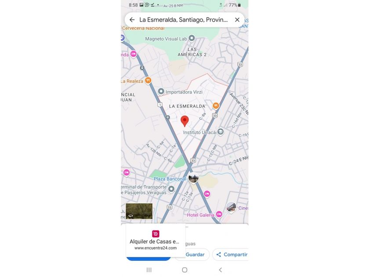Screen dimensions: 369x277
Task: Tap the Android recent apps button
Action: tap(149, 270)
